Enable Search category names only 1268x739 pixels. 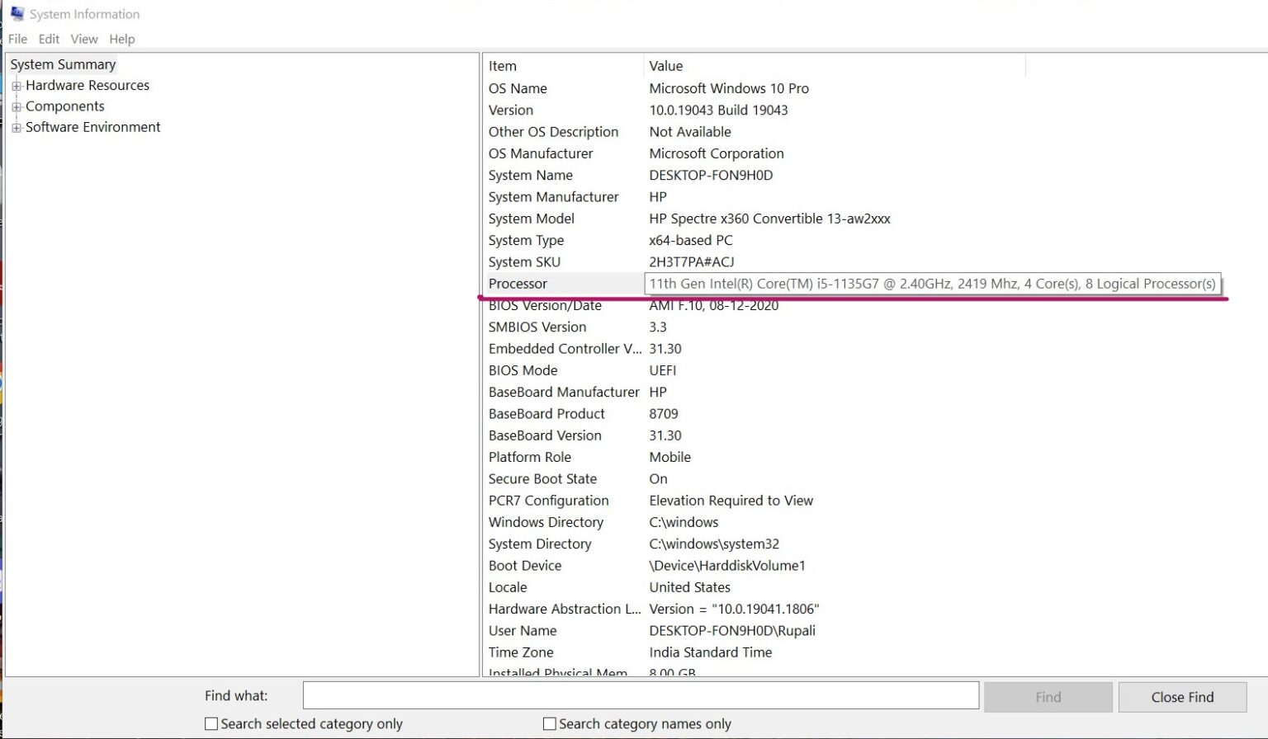tap(550, 723)
